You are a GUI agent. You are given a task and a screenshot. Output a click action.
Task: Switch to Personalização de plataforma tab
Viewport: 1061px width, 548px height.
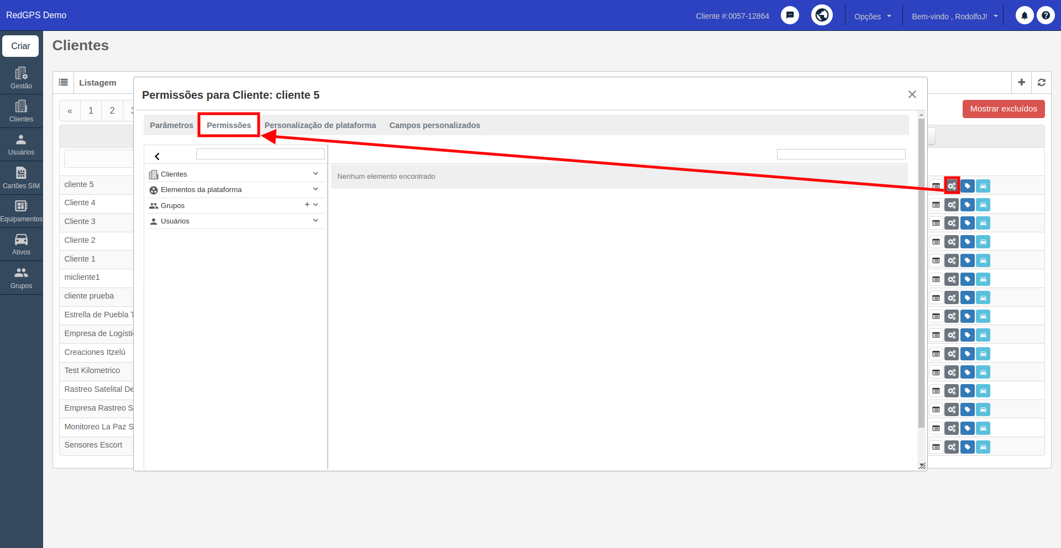point(320,125)
